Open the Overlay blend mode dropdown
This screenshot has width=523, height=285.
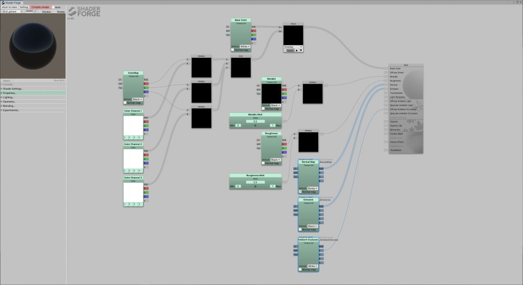pos(293,47)
